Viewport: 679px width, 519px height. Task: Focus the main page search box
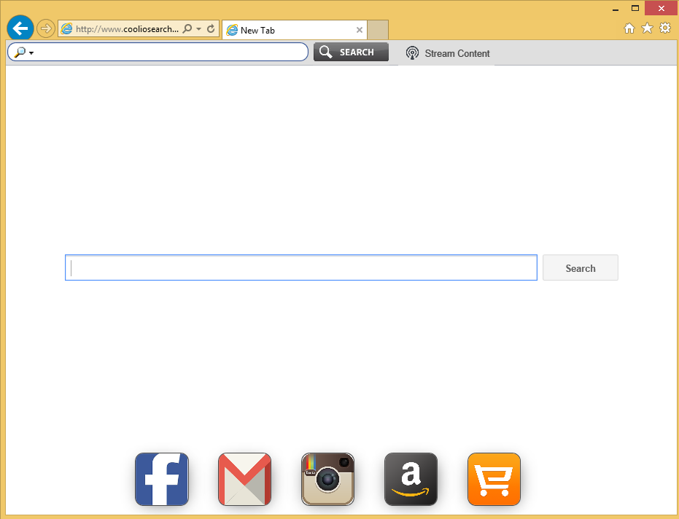tap(301, 268)
